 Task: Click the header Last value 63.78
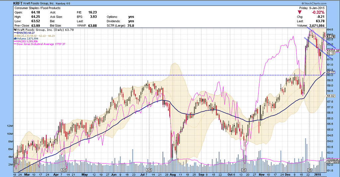(320, 21)
